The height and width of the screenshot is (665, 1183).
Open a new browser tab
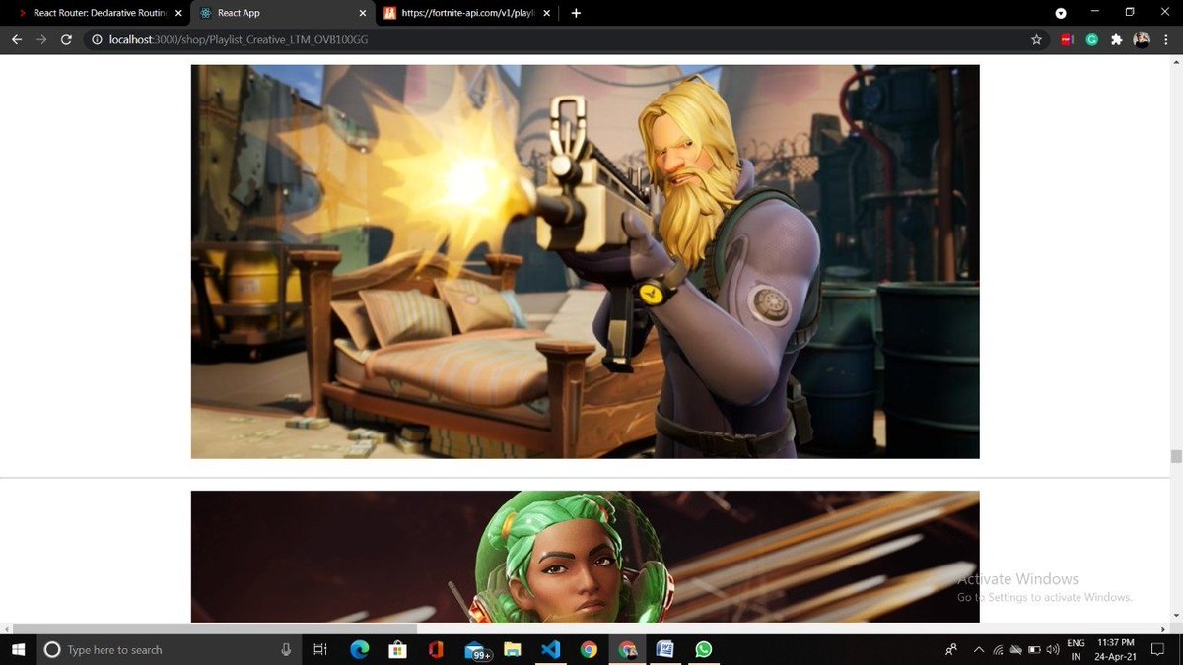(x=576, y=13)
